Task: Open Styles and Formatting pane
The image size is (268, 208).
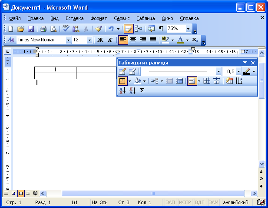Action: click(11, 40)
